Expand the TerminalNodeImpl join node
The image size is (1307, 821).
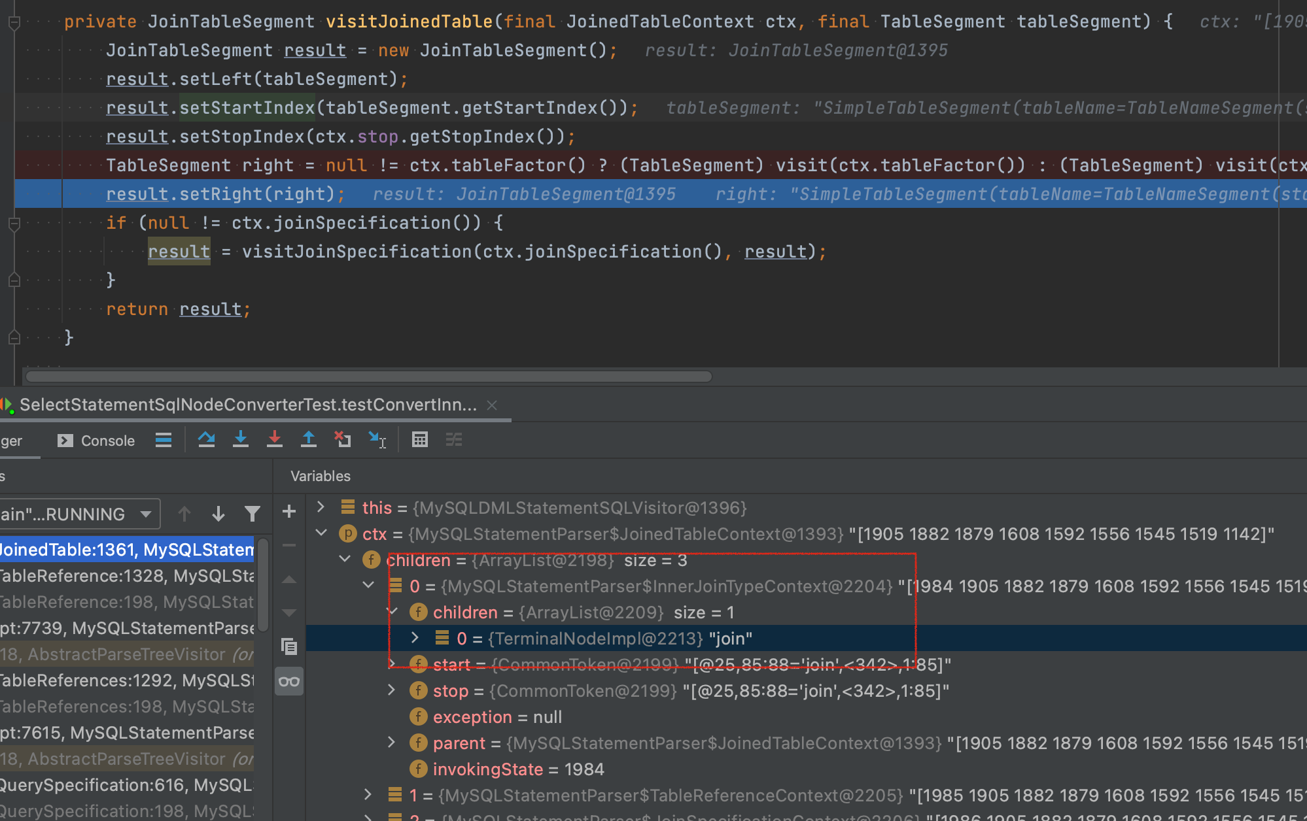pyautogui.click(x=416, y=638)
